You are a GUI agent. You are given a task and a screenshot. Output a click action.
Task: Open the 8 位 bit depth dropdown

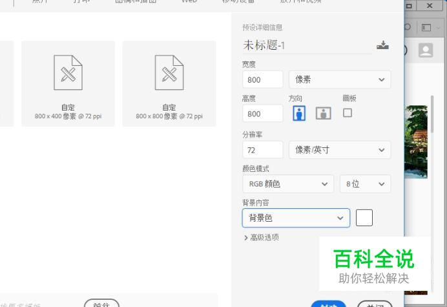tap(365, 184)
